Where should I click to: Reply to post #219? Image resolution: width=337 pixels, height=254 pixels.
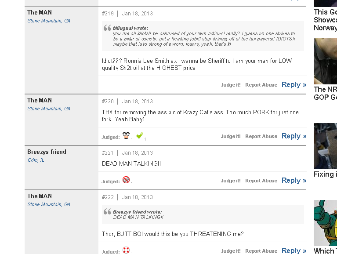294,85
